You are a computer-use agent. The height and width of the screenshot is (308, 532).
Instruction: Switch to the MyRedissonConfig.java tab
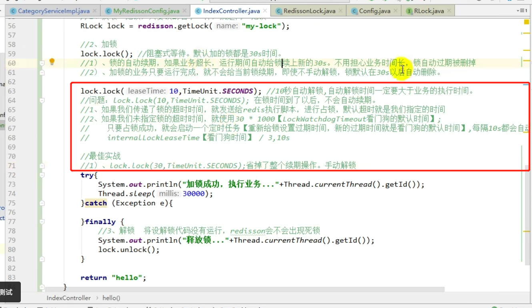(146, 11)
